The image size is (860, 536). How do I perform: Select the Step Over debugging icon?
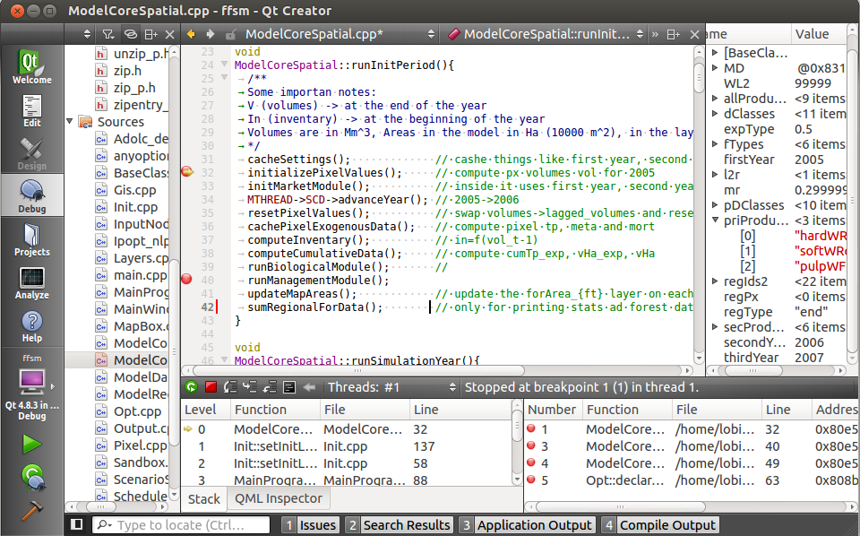(231, 387)
